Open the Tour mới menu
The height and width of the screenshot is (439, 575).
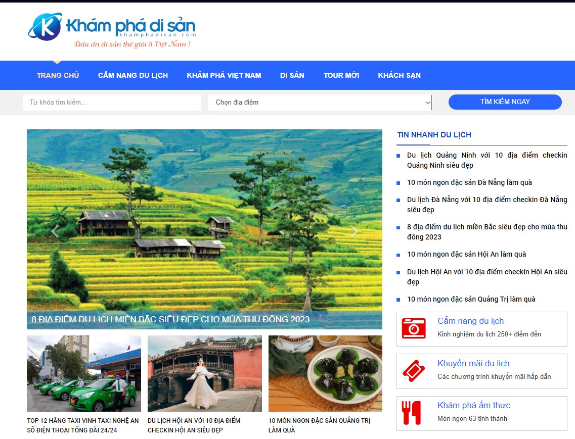[x=341, y=75]
